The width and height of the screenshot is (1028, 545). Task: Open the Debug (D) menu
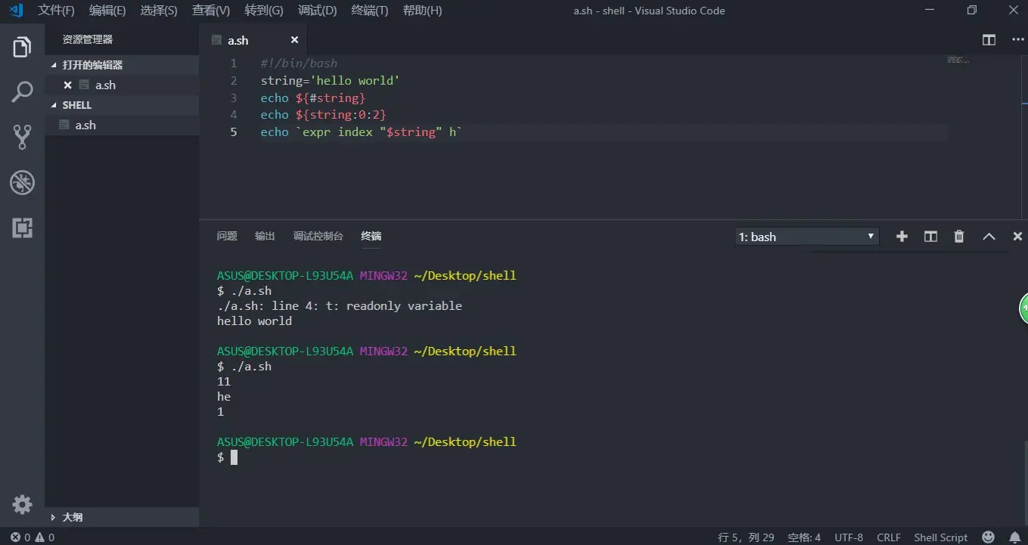click(318, 11)
